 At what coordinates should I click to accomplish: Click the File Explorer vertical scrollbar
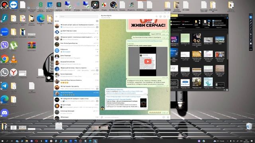pos(227,47)
